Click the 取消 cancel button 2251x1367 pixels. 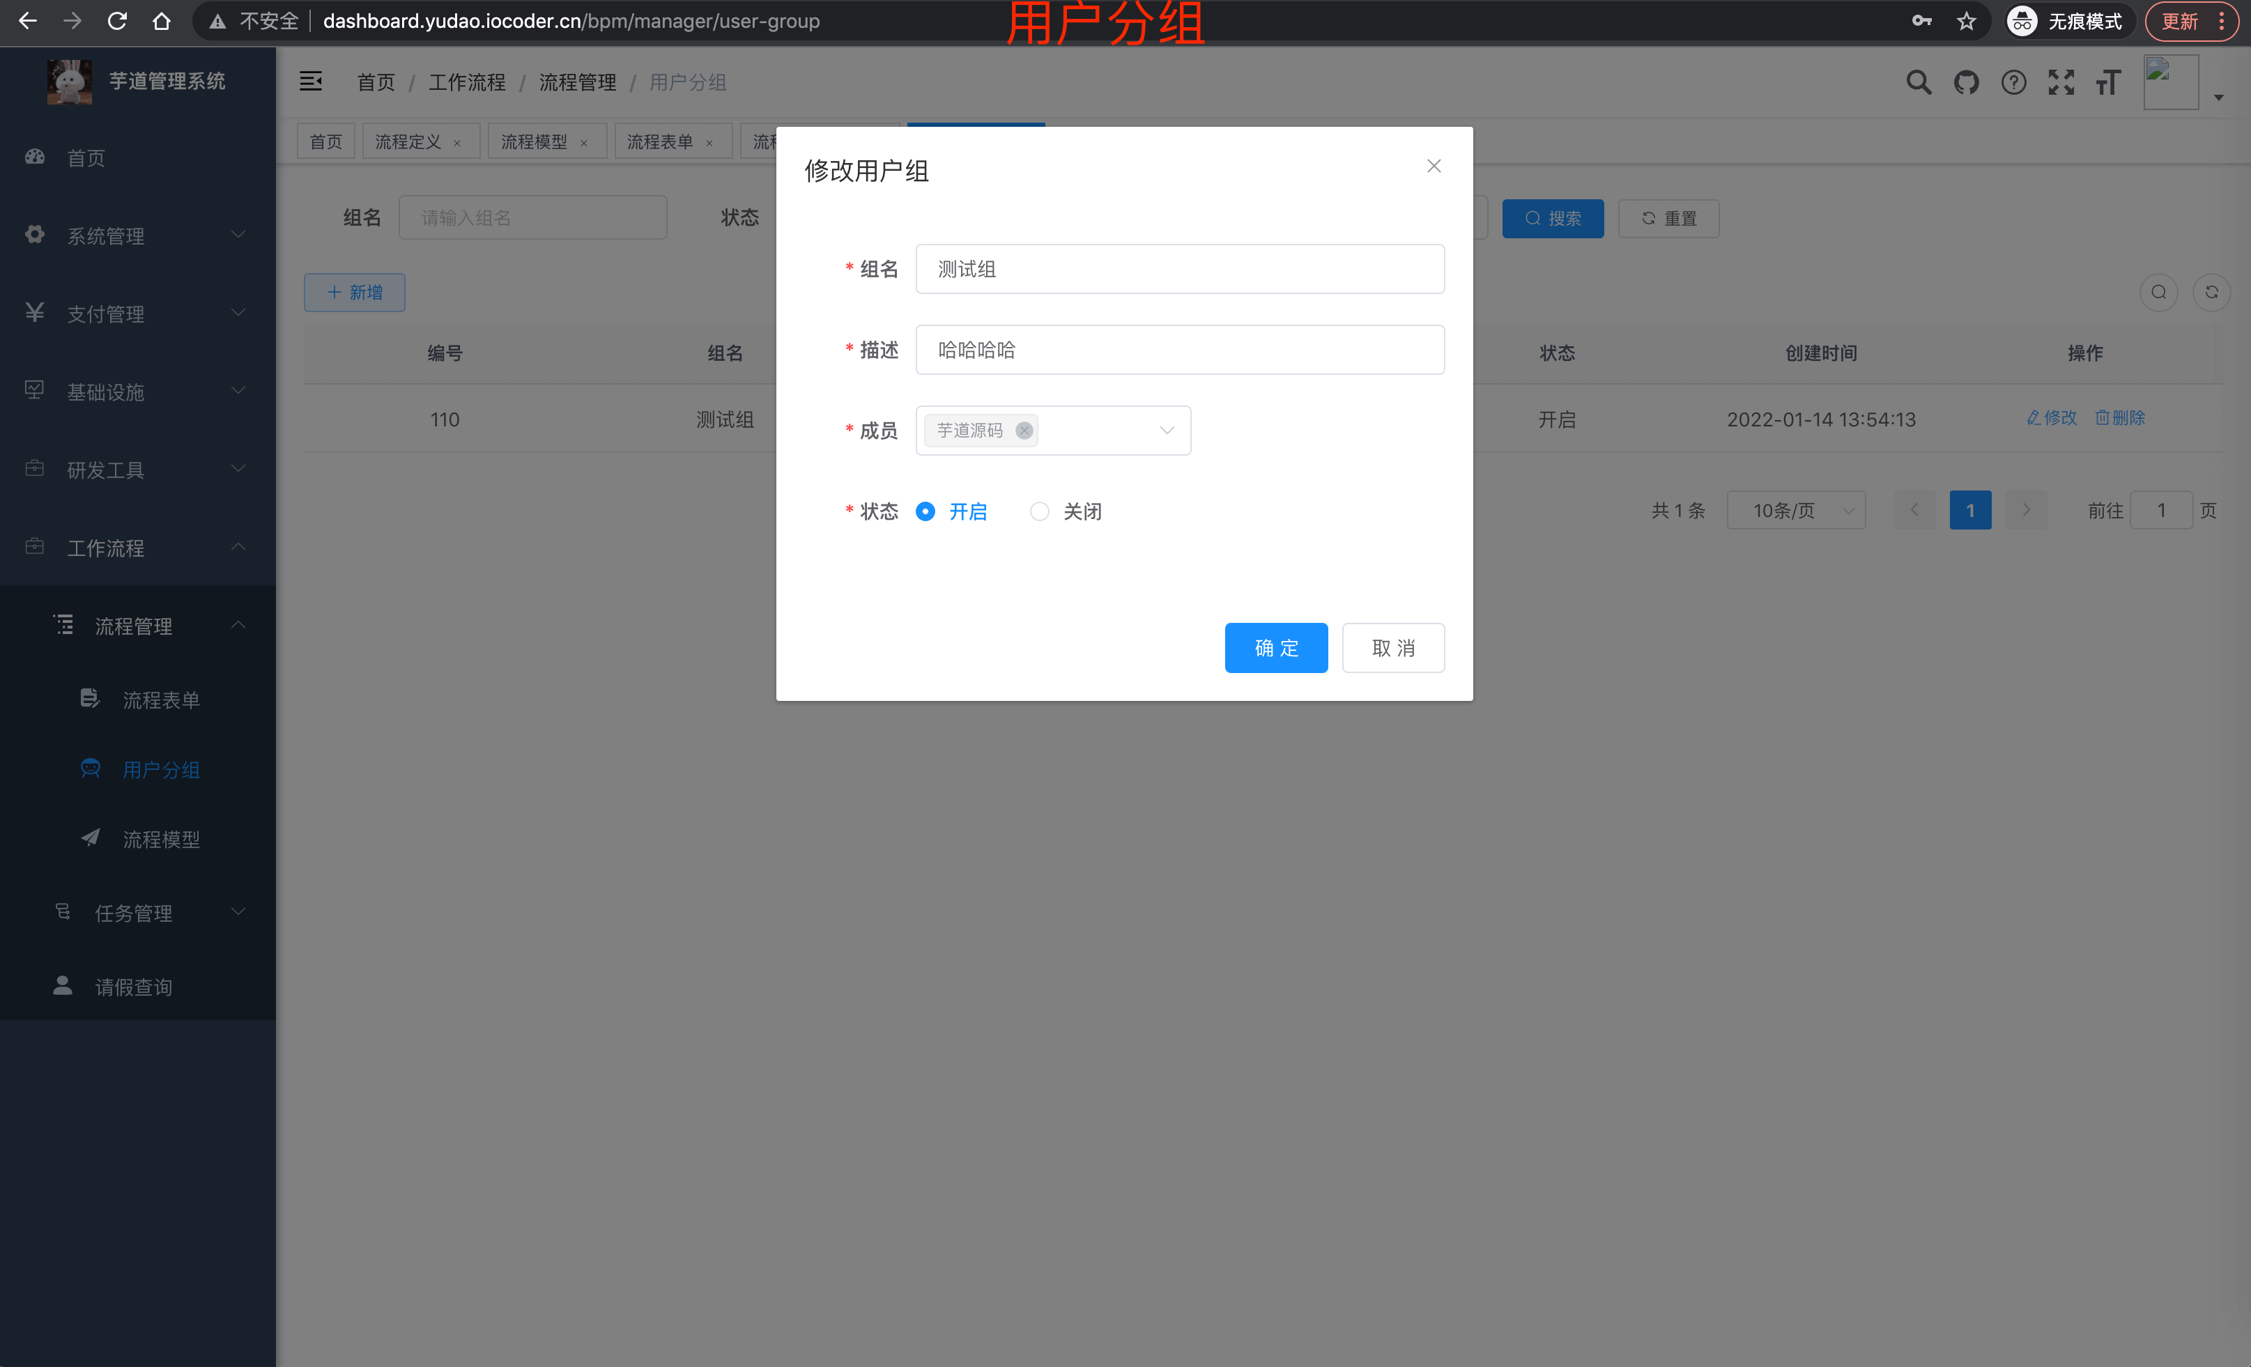(x=1393, y=649)
